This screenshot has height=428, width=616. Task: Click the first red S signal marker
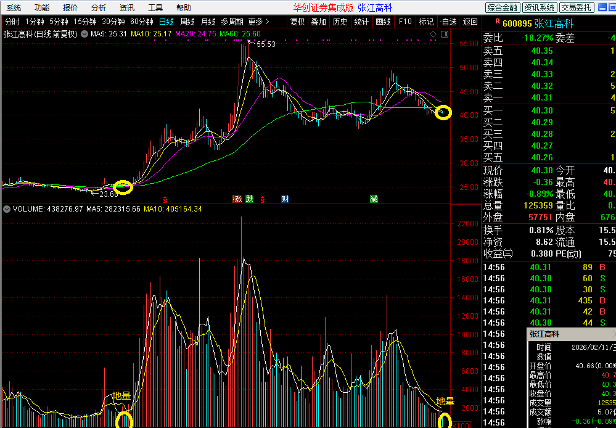click(x=165, y=200)
